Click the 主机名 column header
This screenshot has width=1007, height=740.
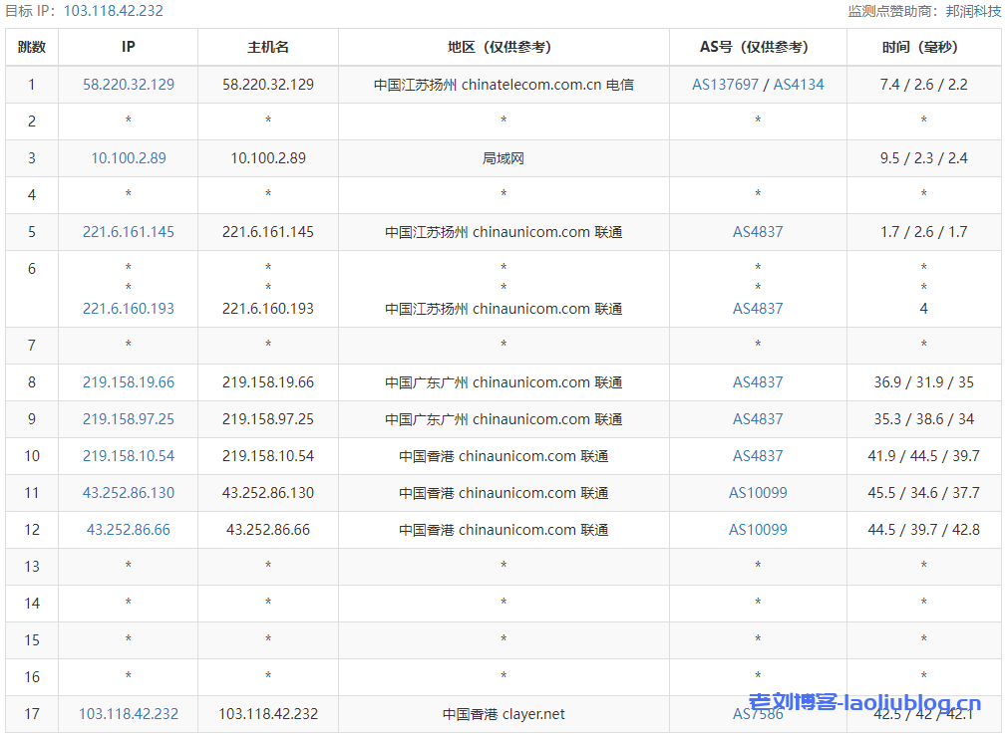268,47
